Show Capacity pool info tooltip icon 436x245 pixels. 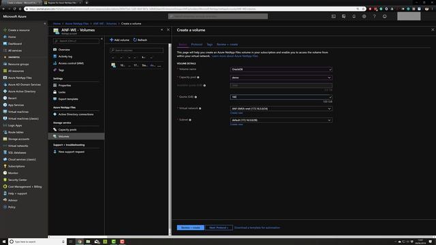coord(198,78)
